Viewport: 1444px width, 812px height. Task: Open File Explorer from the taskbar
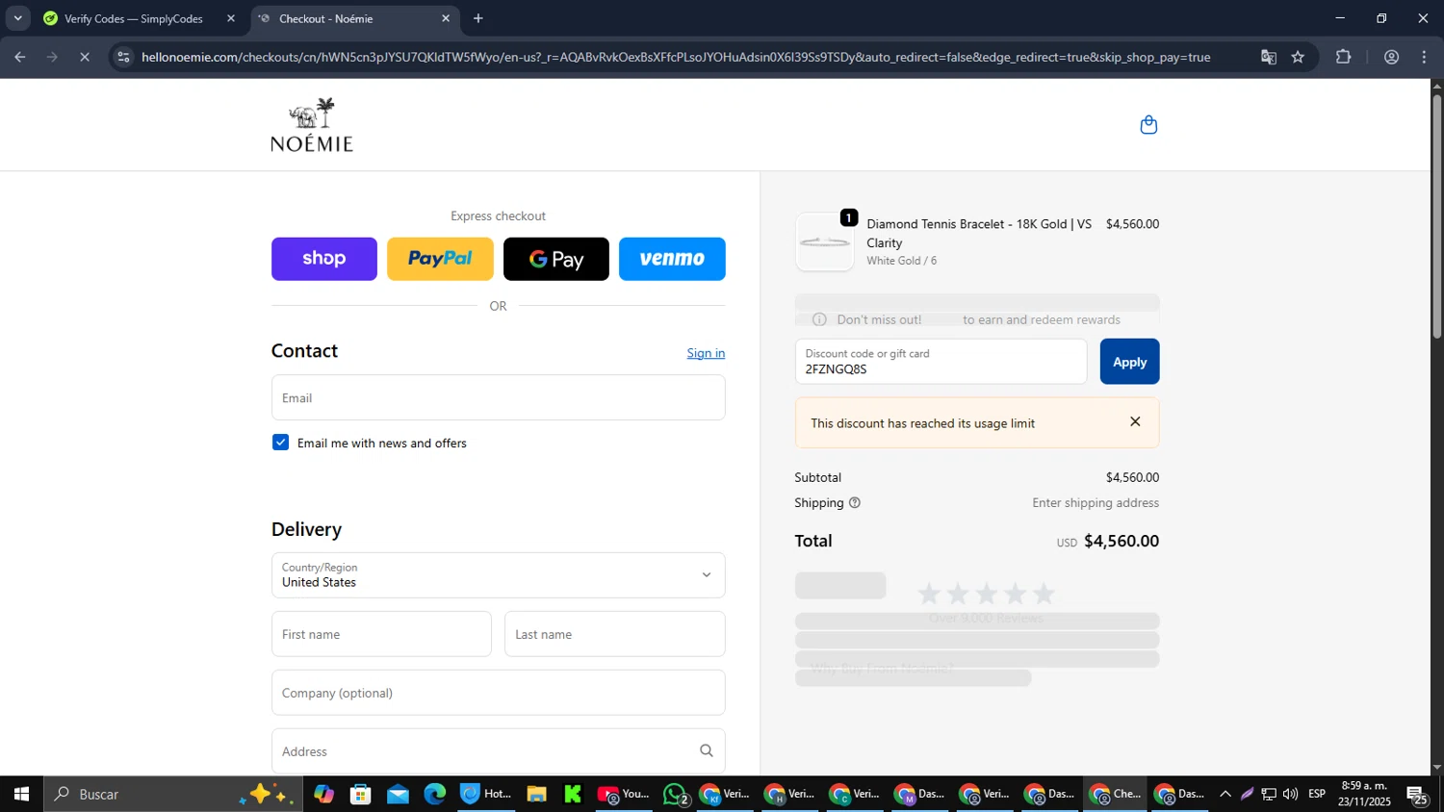pyautogui.click(x=536, y=794)
